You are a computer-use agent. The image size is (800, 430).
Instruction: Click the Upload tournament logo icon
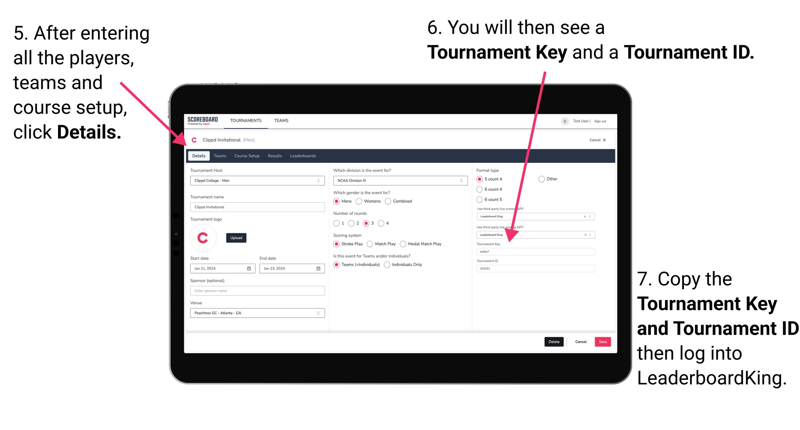click(236, 238)
